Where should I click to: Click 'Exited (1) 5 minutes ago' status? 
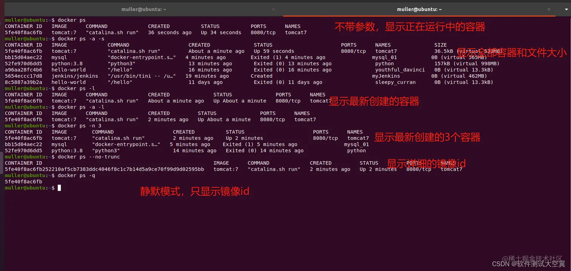[x=260, y=144]
